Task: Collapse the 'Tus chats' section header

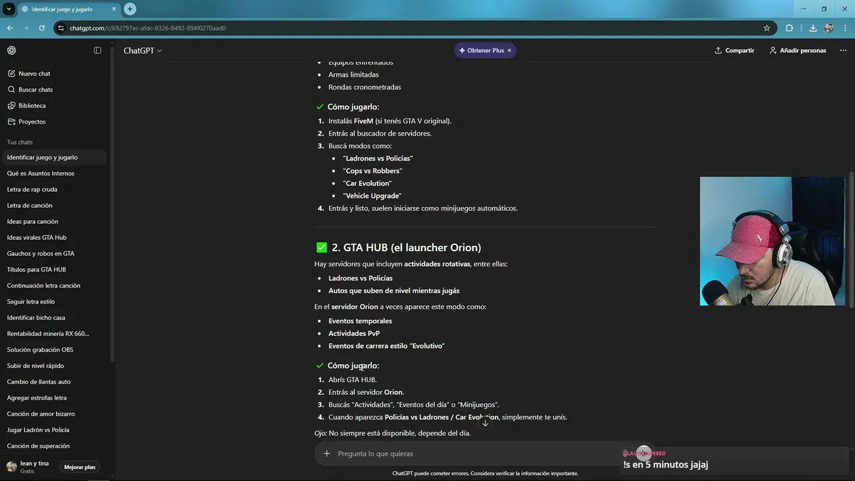Action: (20, 142)
